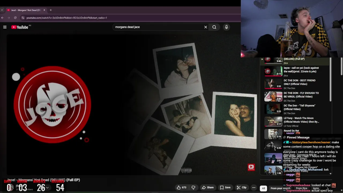Open the site info icon in address bar

pos(23,18)
